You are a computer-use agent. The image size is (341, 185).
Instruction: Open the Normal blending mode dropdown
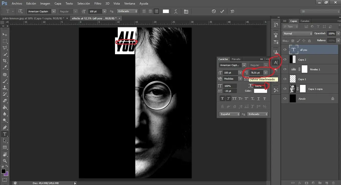(297, 33)
